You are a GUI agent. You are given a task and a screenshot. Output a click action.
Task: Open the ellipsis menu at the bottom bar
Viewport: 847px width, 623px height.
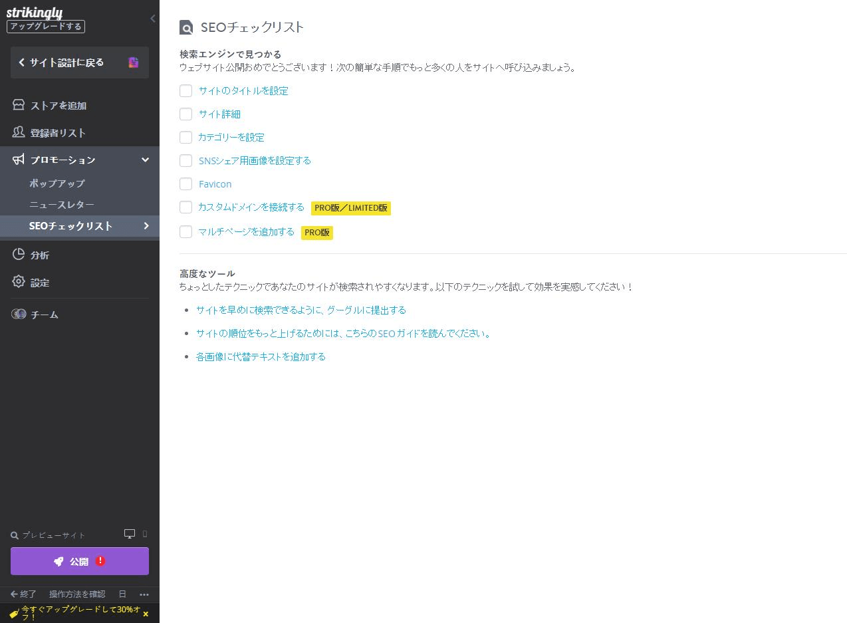[144, 594]
